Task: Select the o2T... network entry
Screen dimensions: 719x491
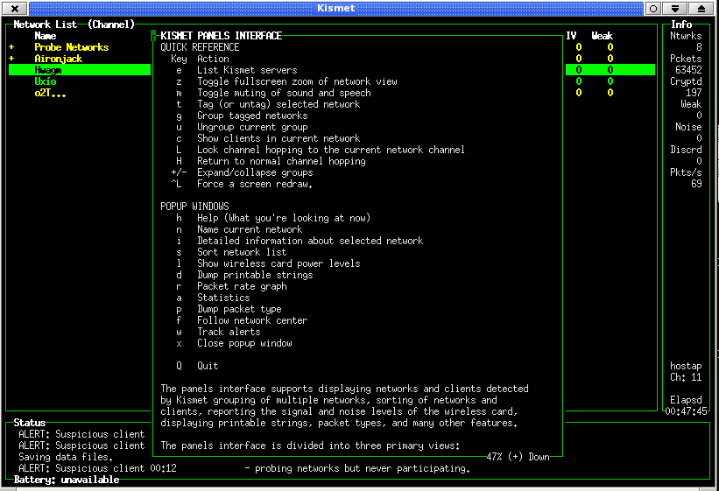Action: (50, 93)
